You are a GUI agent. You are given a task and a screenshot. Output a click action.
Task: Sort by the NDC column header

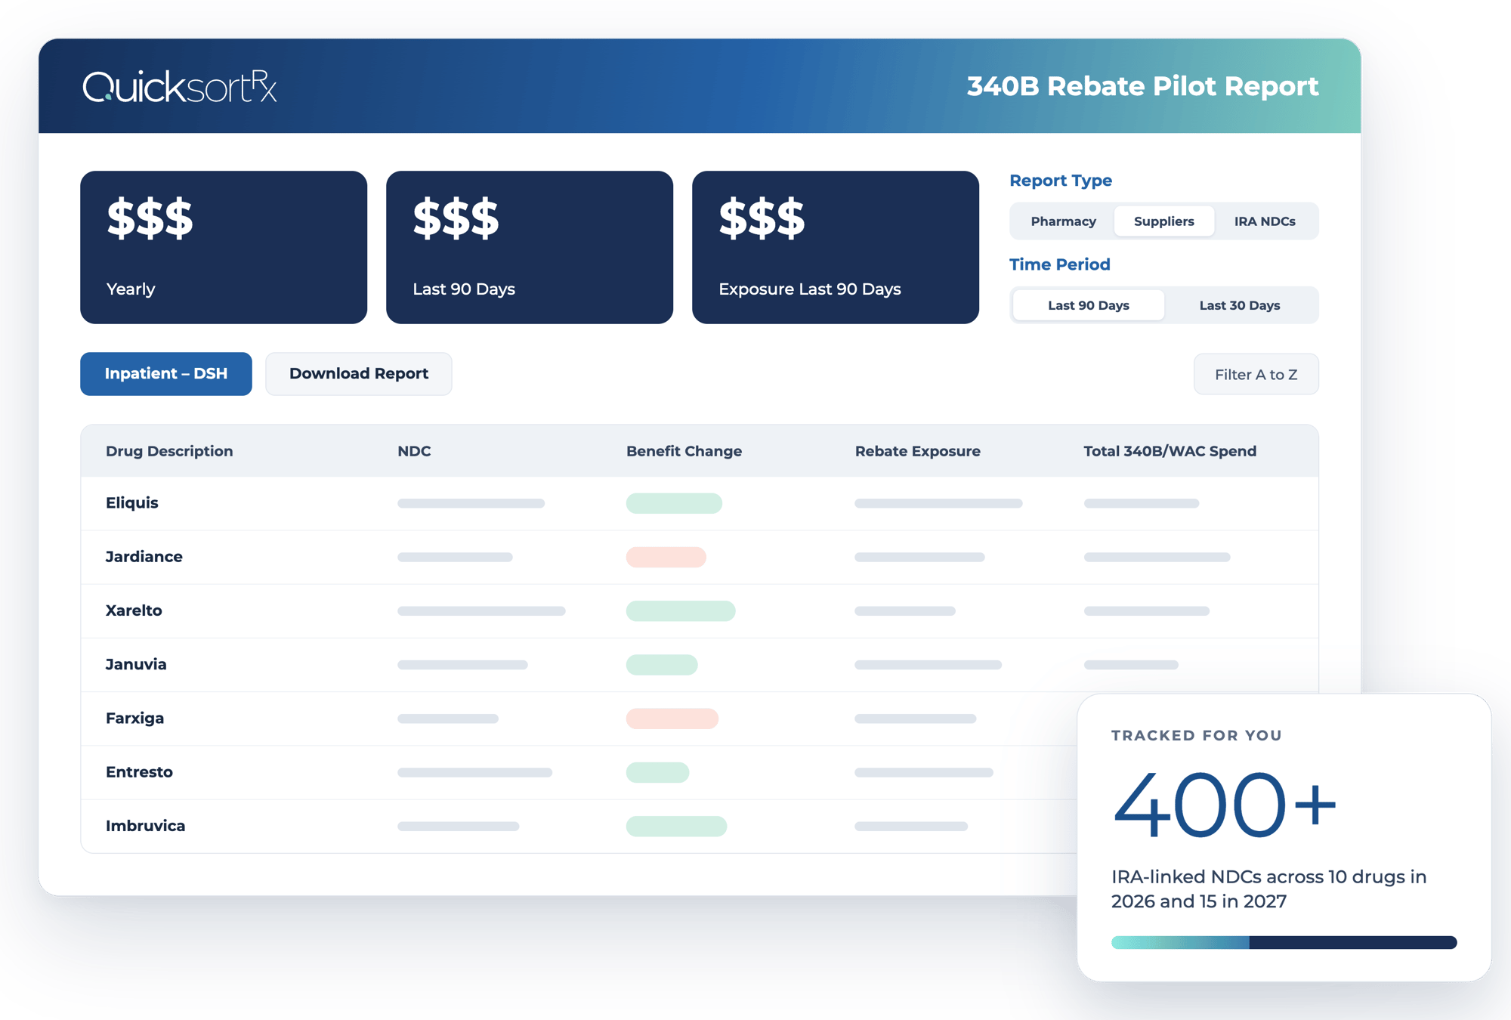pos(414,451)
